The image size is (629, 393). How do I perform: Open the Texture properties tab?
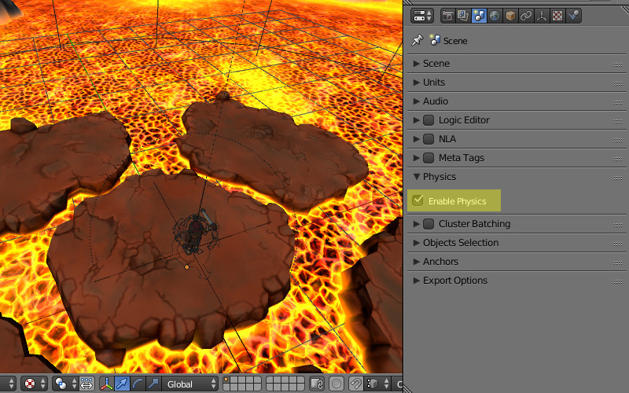(557, 15)
